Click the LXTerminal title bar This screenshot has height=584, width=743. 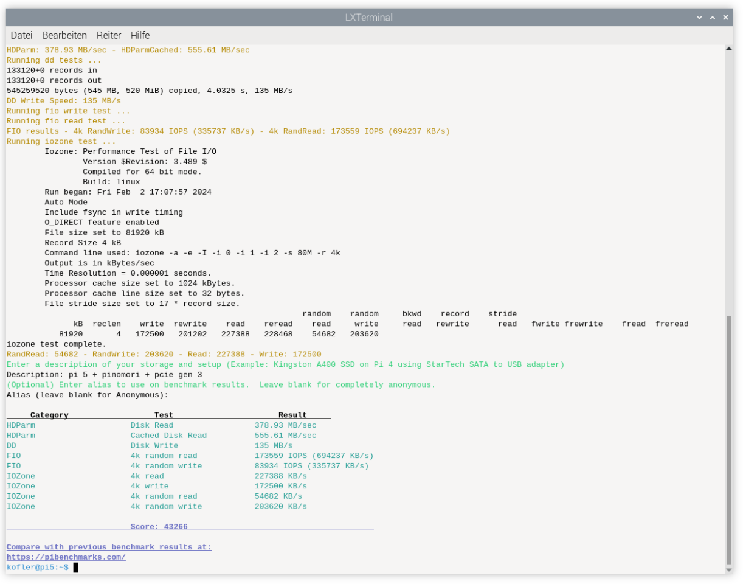click(x=371, y=17)
